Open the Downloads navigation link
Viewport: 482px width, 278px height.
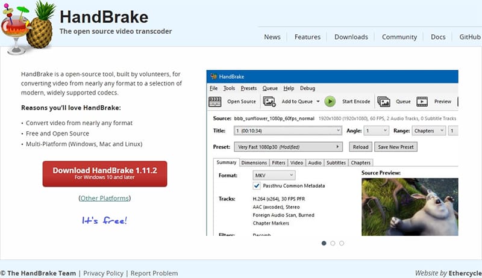[x=351, y=37]
